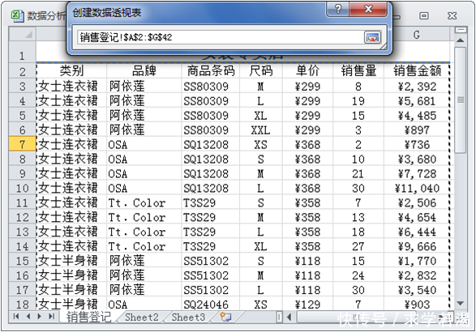Viewport: 476px width, 332px height.
Task: Go to the last sheet tab arrow
Action: [52, 317]
